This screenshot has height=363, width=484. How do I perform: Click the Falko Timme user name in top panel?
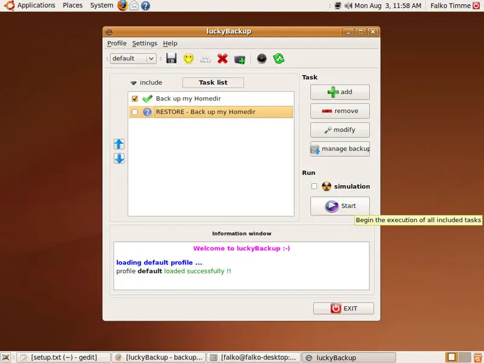click(x=450, y=5)
